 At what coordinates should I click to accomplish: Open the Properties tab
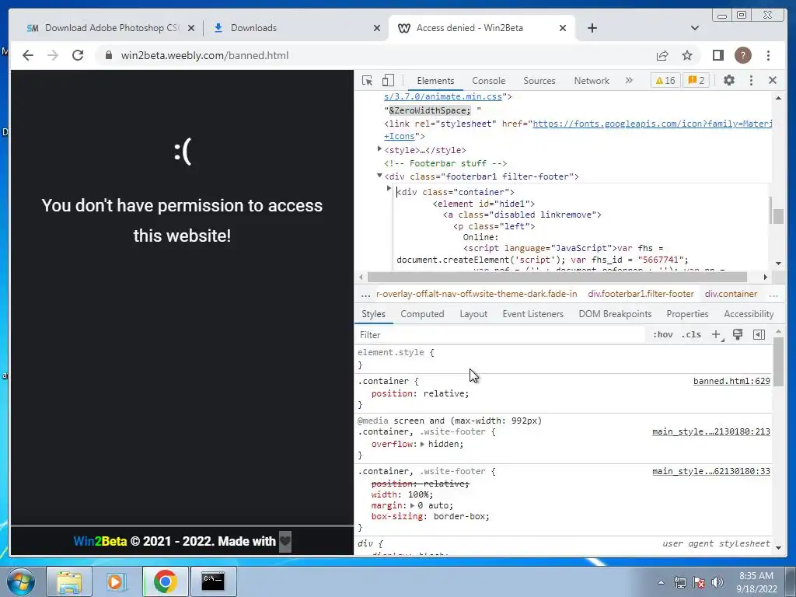click(687, 314)
